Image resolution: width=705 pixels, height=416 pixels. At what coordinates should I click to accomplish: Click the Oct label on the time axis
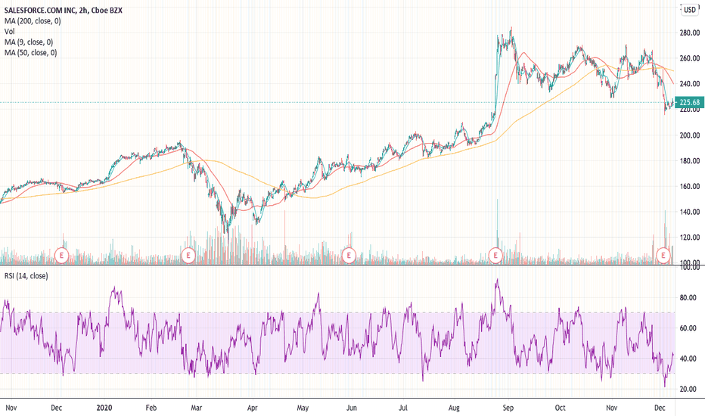pyautogui.click(x=561, y=408)
